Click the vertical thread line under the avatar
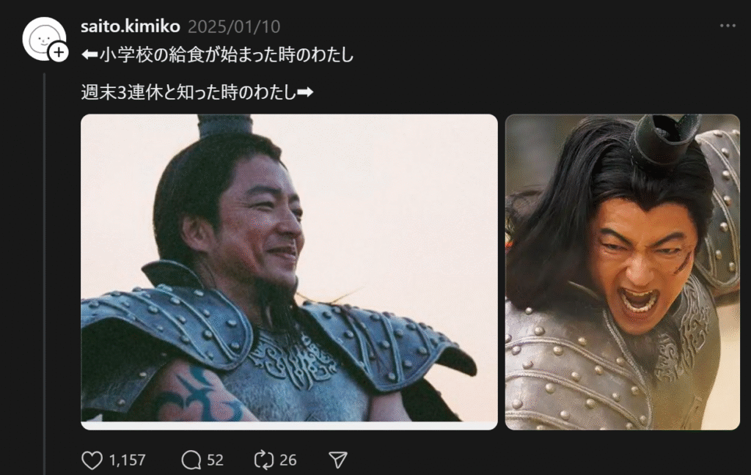Image resolution: width=751 pixels, height=475 pixels. point(44,273)
